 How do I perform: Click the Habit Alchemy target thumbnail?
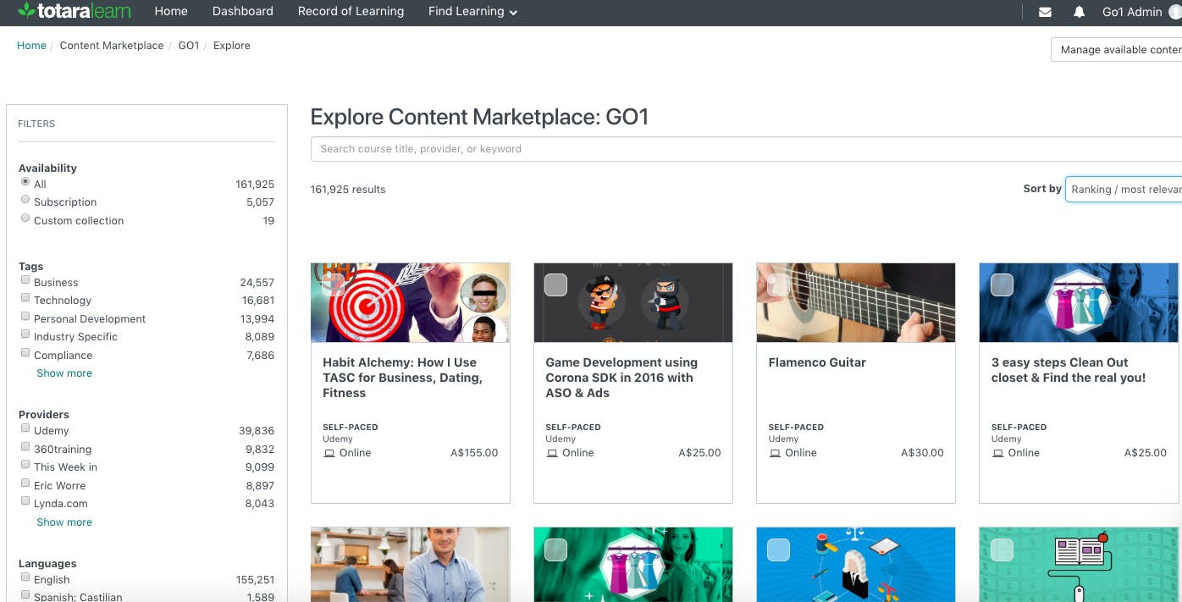411,302
